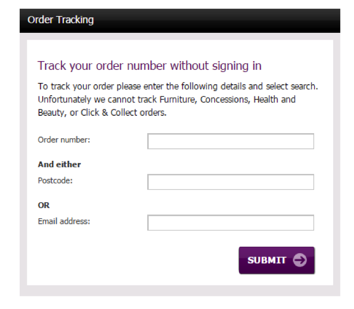354x309 pixels.
Task: Click the SUBMIT text on purple button
Action: click(267, 261)
